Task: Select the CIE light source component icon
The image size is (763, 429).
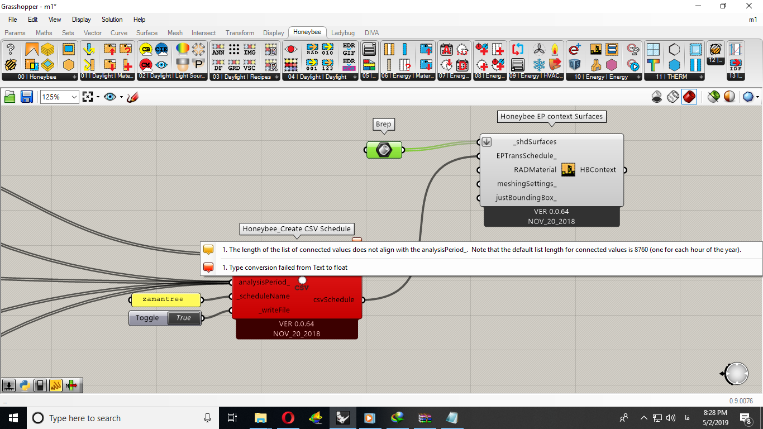Action: pyautogui.click(x=162, y=49)
